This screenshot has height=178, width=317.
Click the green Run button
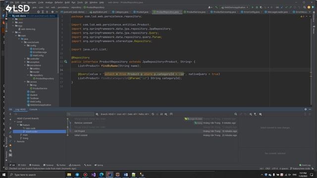(x=252, y=7)
